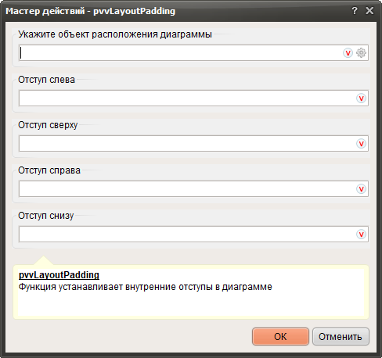Screen dimensions: 382x358
Task: Click red V icon in Отступ справа field
Action: pos(362,189)
